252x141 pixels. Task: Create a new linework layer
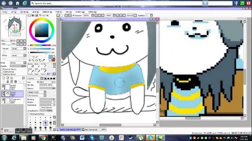click(x=7, y=78)
